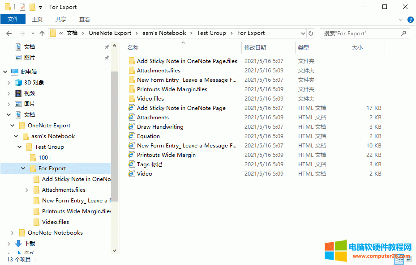Expand Attachments.files in the navigation tree
This screenshot has height=265, width=416.
26,189
